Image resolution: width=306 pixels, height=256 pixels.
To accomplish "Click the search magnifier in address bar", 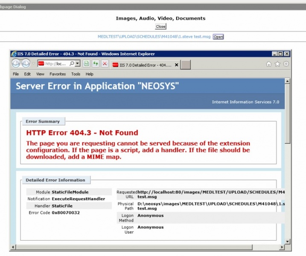I will [x=72, y=64].
